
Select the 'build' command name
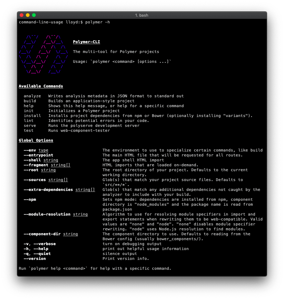click(30, 101)
